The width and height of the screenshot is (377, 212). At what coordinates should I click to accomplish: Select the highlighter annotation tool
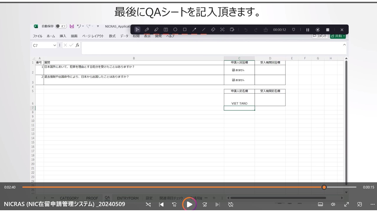pyautogui.click(x=156, y=29)
